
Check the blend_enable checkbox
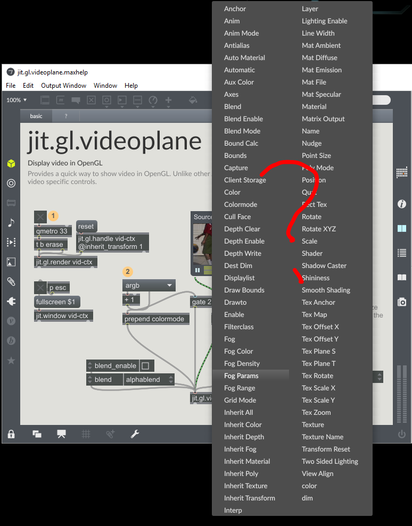(x=145, y=366)
